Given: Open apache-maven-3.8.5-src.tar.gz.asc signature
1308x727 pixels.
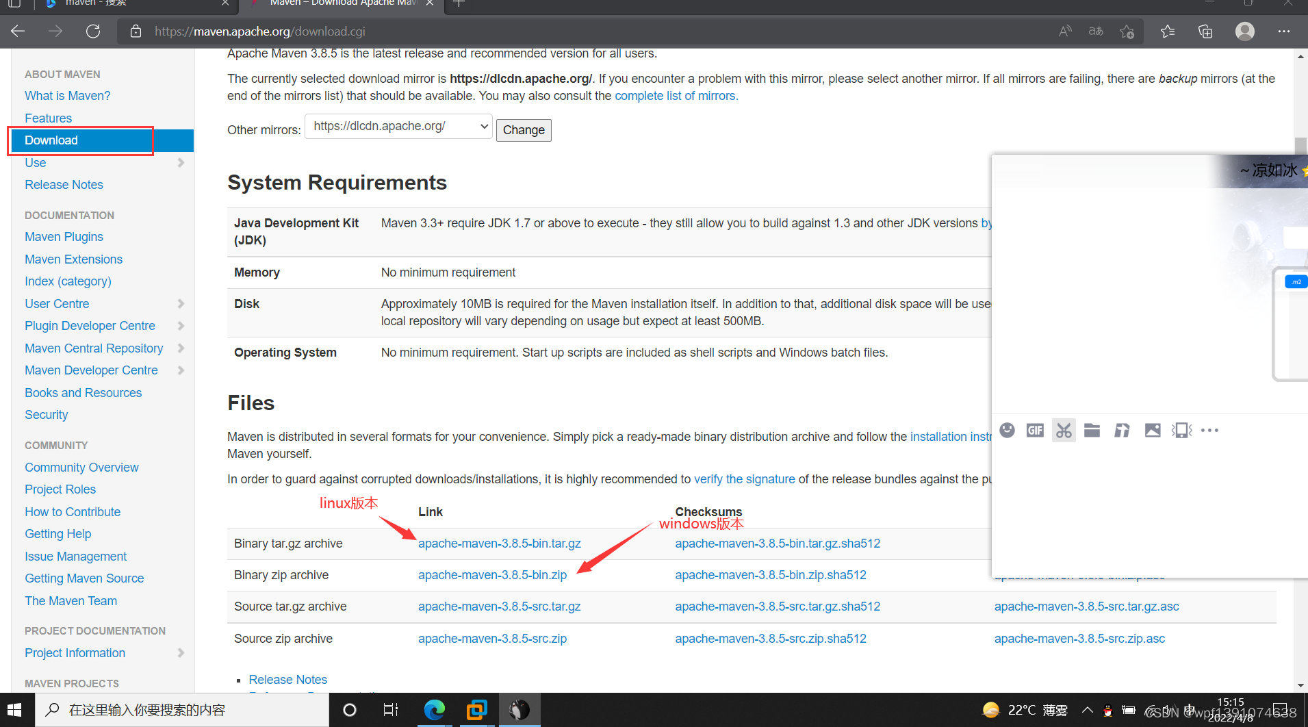Looking at the screenshot, I should pos(1086,607).
